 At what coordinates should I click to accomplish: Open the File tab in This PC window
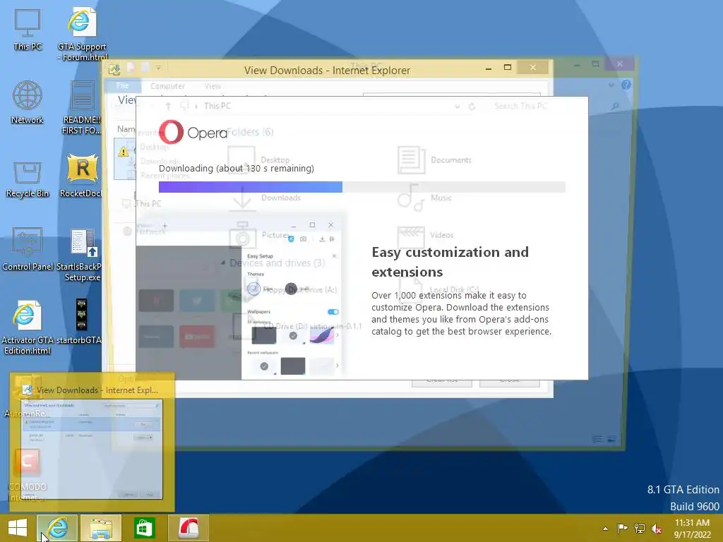click(x=122, y=85)
